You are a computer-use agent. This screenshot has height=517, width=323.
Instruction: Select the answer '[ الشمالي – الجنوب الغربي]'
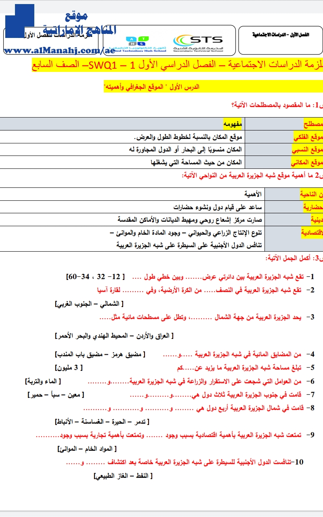pyautogui.click(x=90, y=303)
